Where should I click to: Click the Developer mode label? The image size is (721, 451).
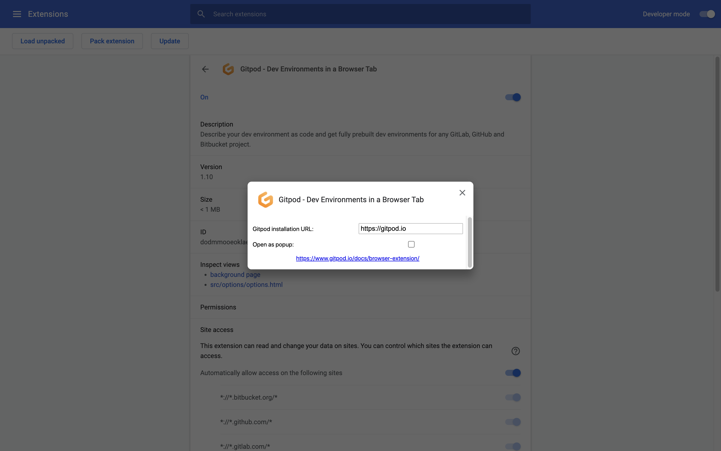tap(666, 14)
